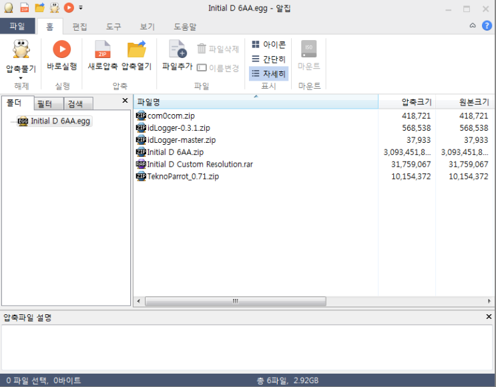Open the 편집 ribbon tab
The image size is (496, 387).
click(79, 27)
